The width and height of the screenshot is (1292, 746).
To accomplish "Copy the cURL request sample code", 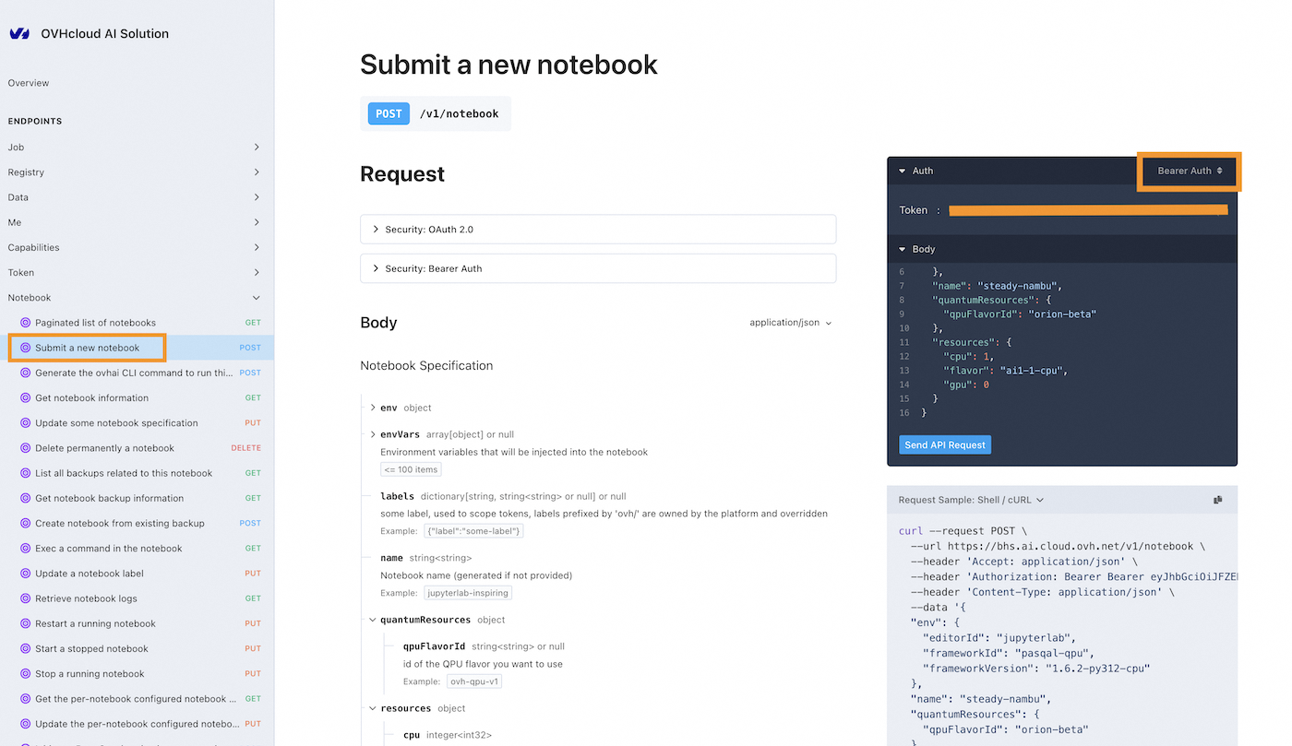I will (1217, 499).
